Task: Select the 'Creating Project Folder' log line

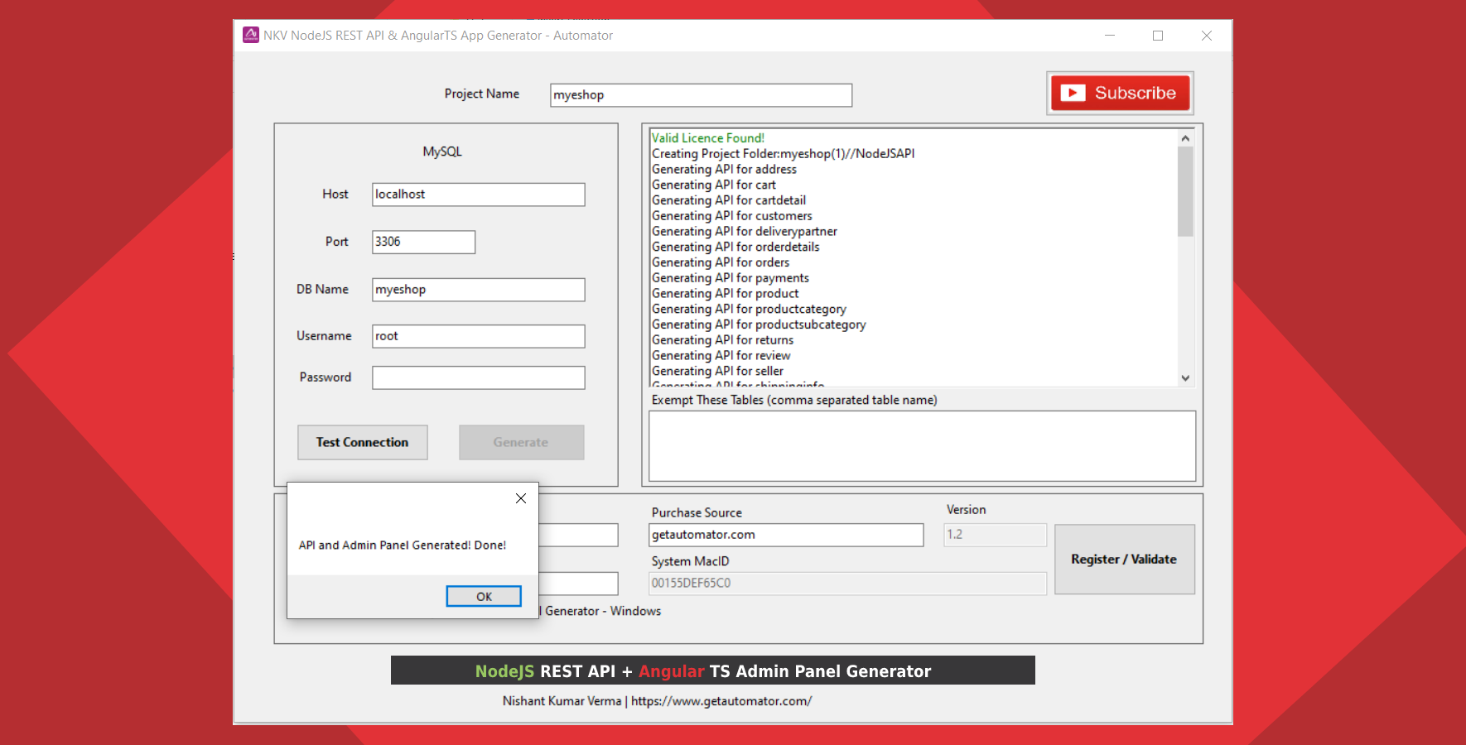Action: tap(784, 154)
